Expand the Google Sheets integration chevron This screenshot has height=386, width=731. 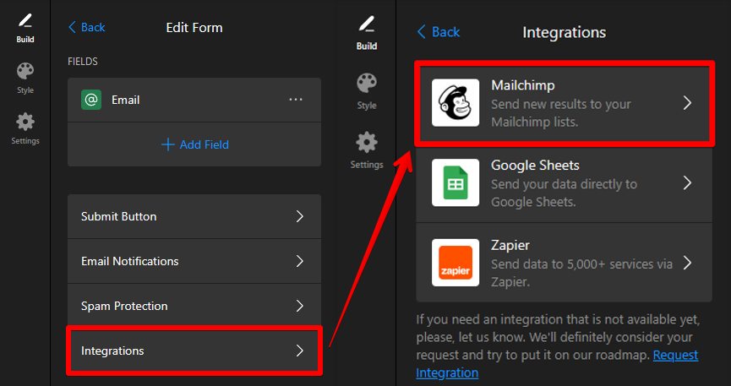687,182
